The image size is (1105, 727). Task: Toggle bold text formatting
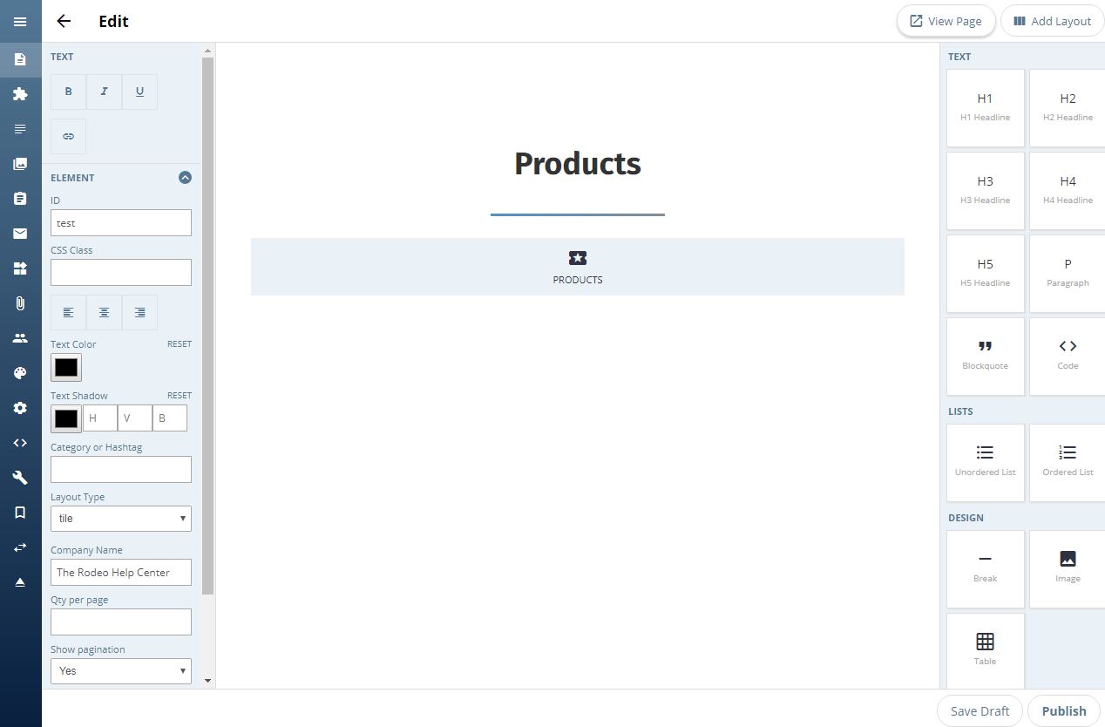(68, 92)
